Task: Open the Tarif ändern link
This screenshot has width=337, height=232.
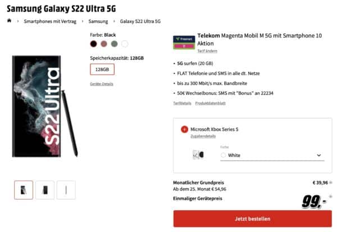Action: 207,51
